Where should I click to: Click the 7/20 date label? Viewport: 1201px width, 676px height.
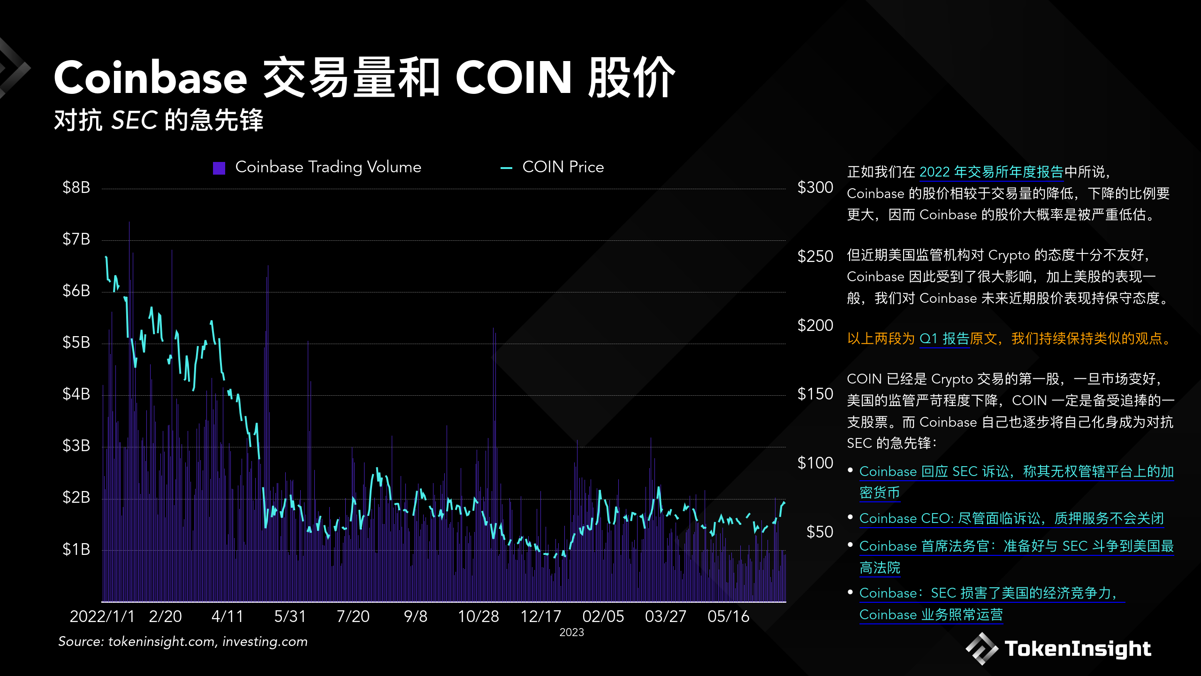353,616
